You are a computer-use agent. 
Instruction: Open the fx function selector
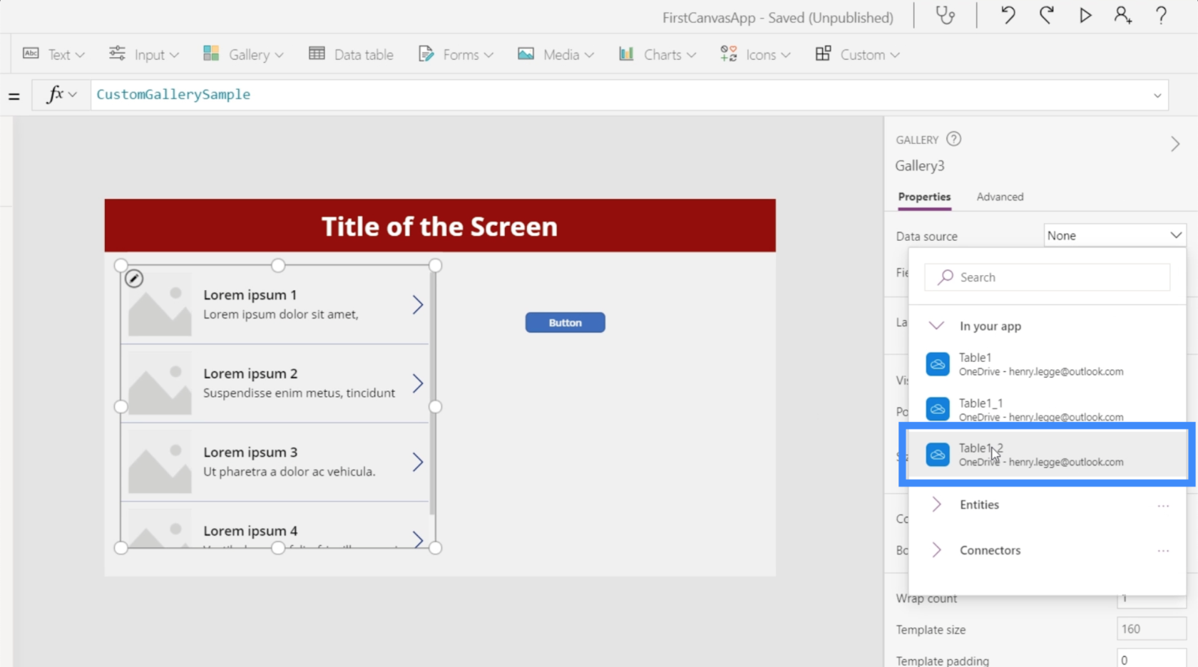61,94
